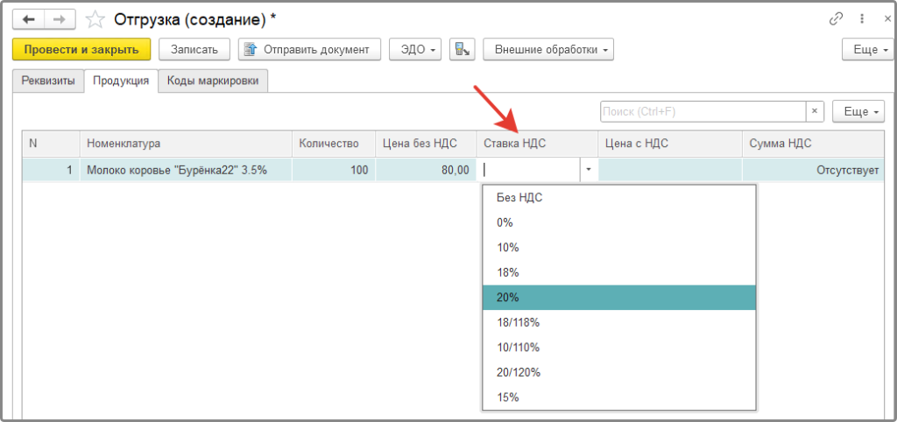
Task: Choose Без НДС from the list
Action: tap(618, 198)
